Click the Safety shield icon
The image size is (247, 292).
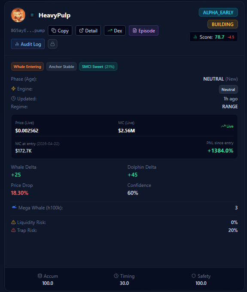[194, 276]
